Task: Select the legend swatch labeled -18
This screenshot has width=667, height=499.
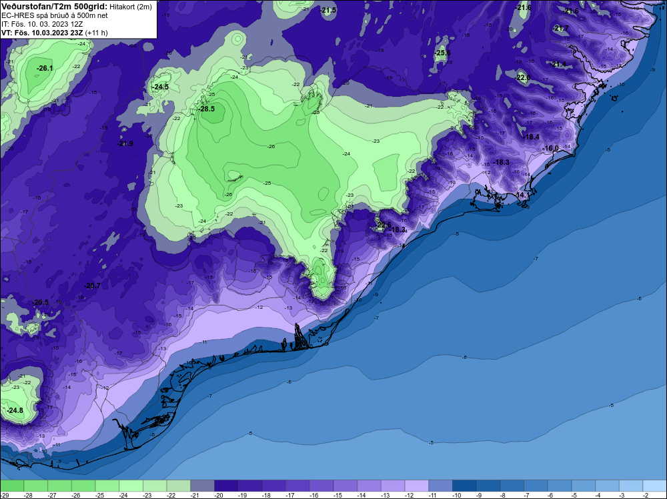Action: click(274, 486)
